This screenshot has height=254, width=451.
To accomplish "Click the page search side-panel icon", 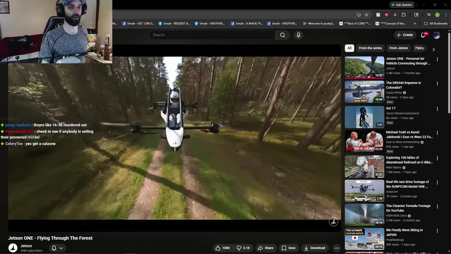I will tap(416, 15).
